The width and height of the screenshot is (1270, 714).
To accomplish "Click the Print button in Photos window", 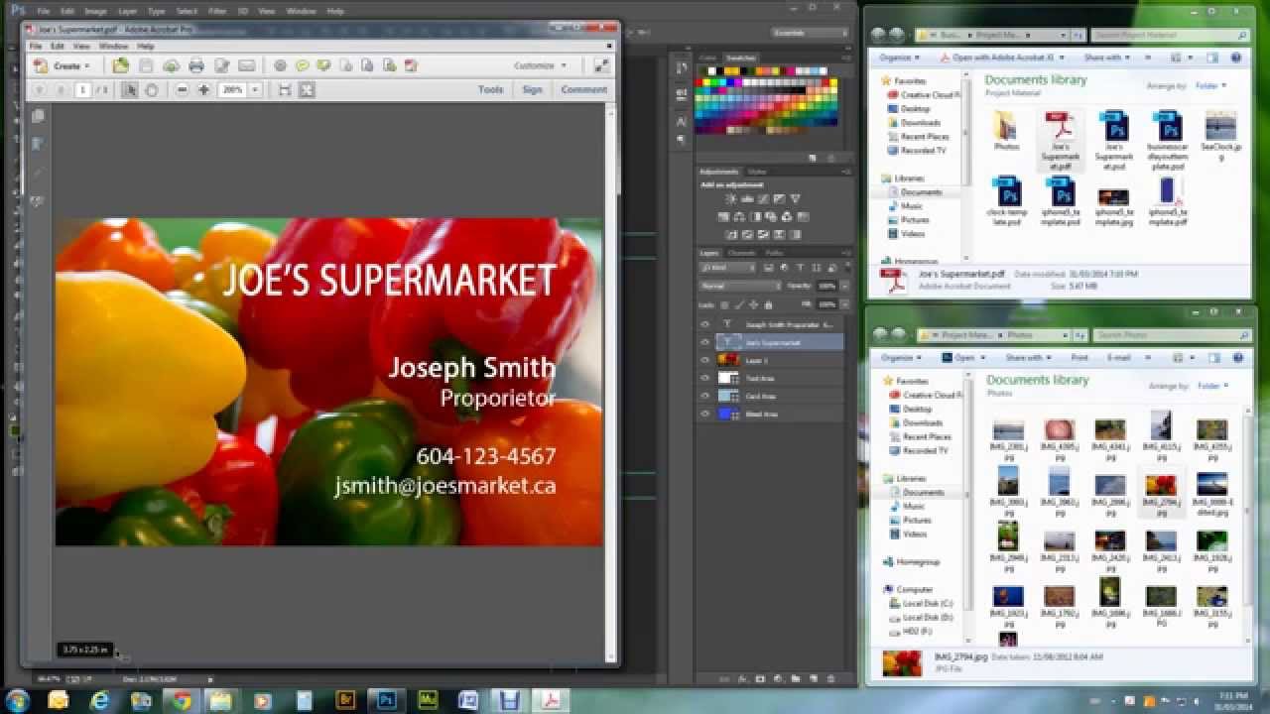I will [1079, 358].
